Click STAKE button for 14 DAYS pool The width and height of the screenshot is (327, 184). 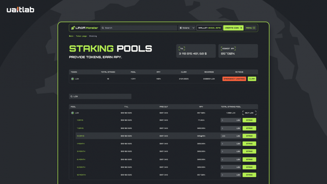(249, 136)
